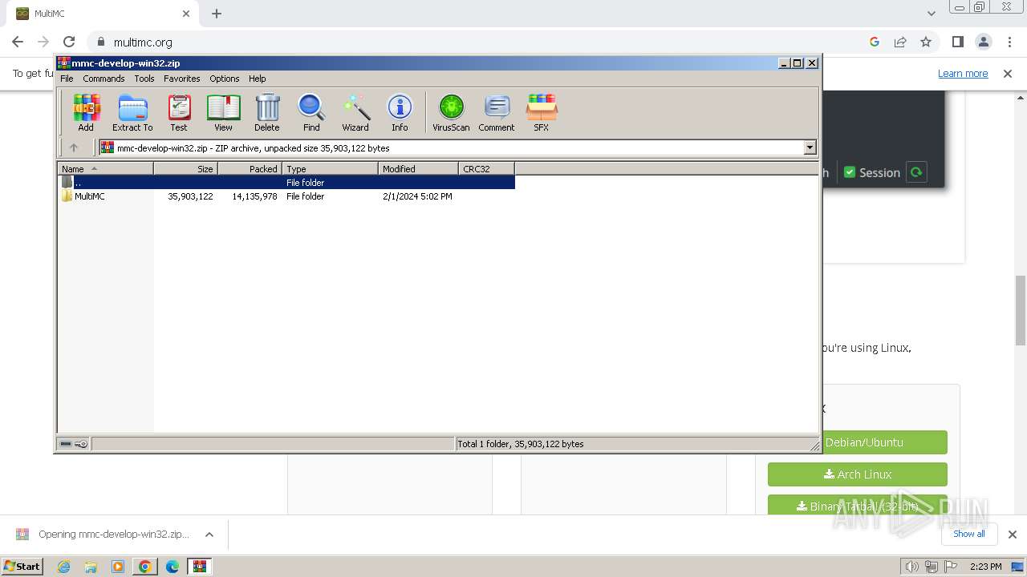Viewport: 1027px width, 577px height.
Task: Click the Add toolbar icon in WinRAR
Action: [86, 112]
